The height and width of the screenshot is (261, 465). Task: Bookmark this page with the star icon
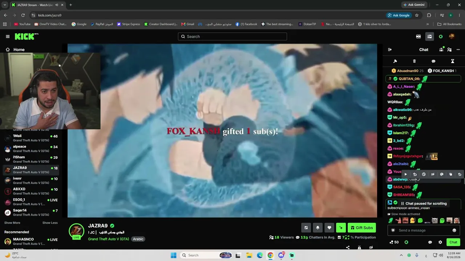coord(417,15)
